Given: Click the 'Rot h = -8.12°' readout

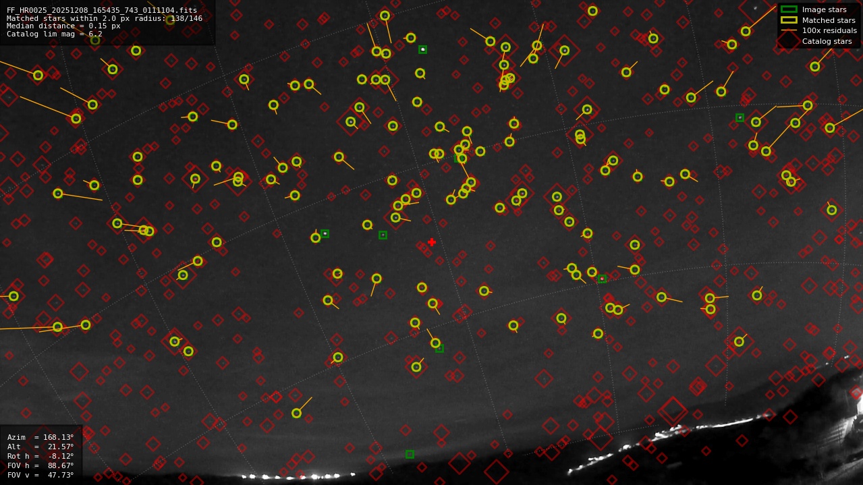Looking at the screenshot, I should tap(40, 456).
